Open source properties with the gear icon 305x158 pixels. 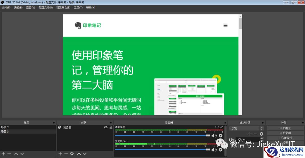coord(72,154)
